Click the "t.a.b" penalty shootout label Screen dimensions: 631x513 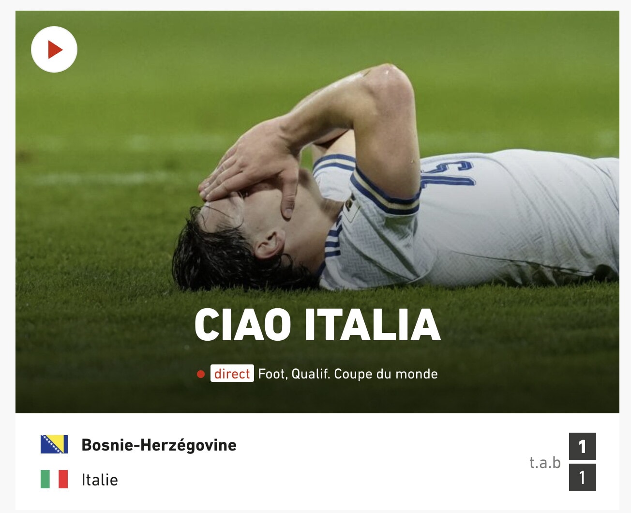[x=545, y=462]
